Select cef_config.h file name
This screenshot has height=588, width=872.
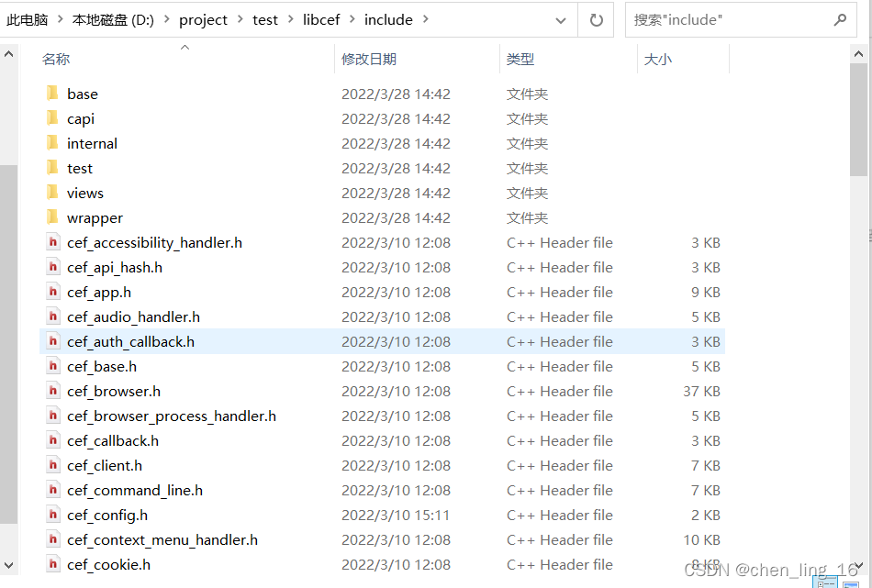coord(107,516)
